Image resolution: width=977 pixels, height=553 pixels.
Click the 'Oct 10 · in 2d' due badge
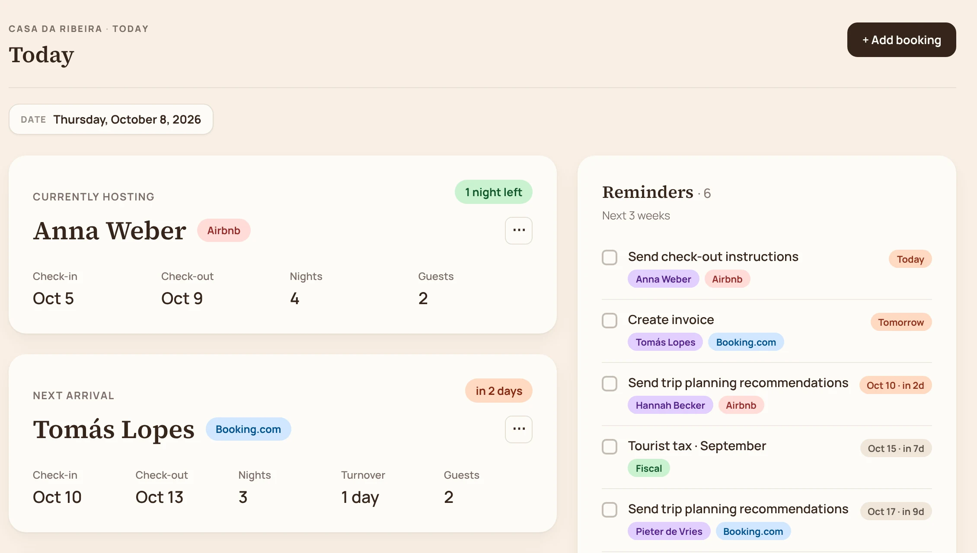(x=895, y=385)
